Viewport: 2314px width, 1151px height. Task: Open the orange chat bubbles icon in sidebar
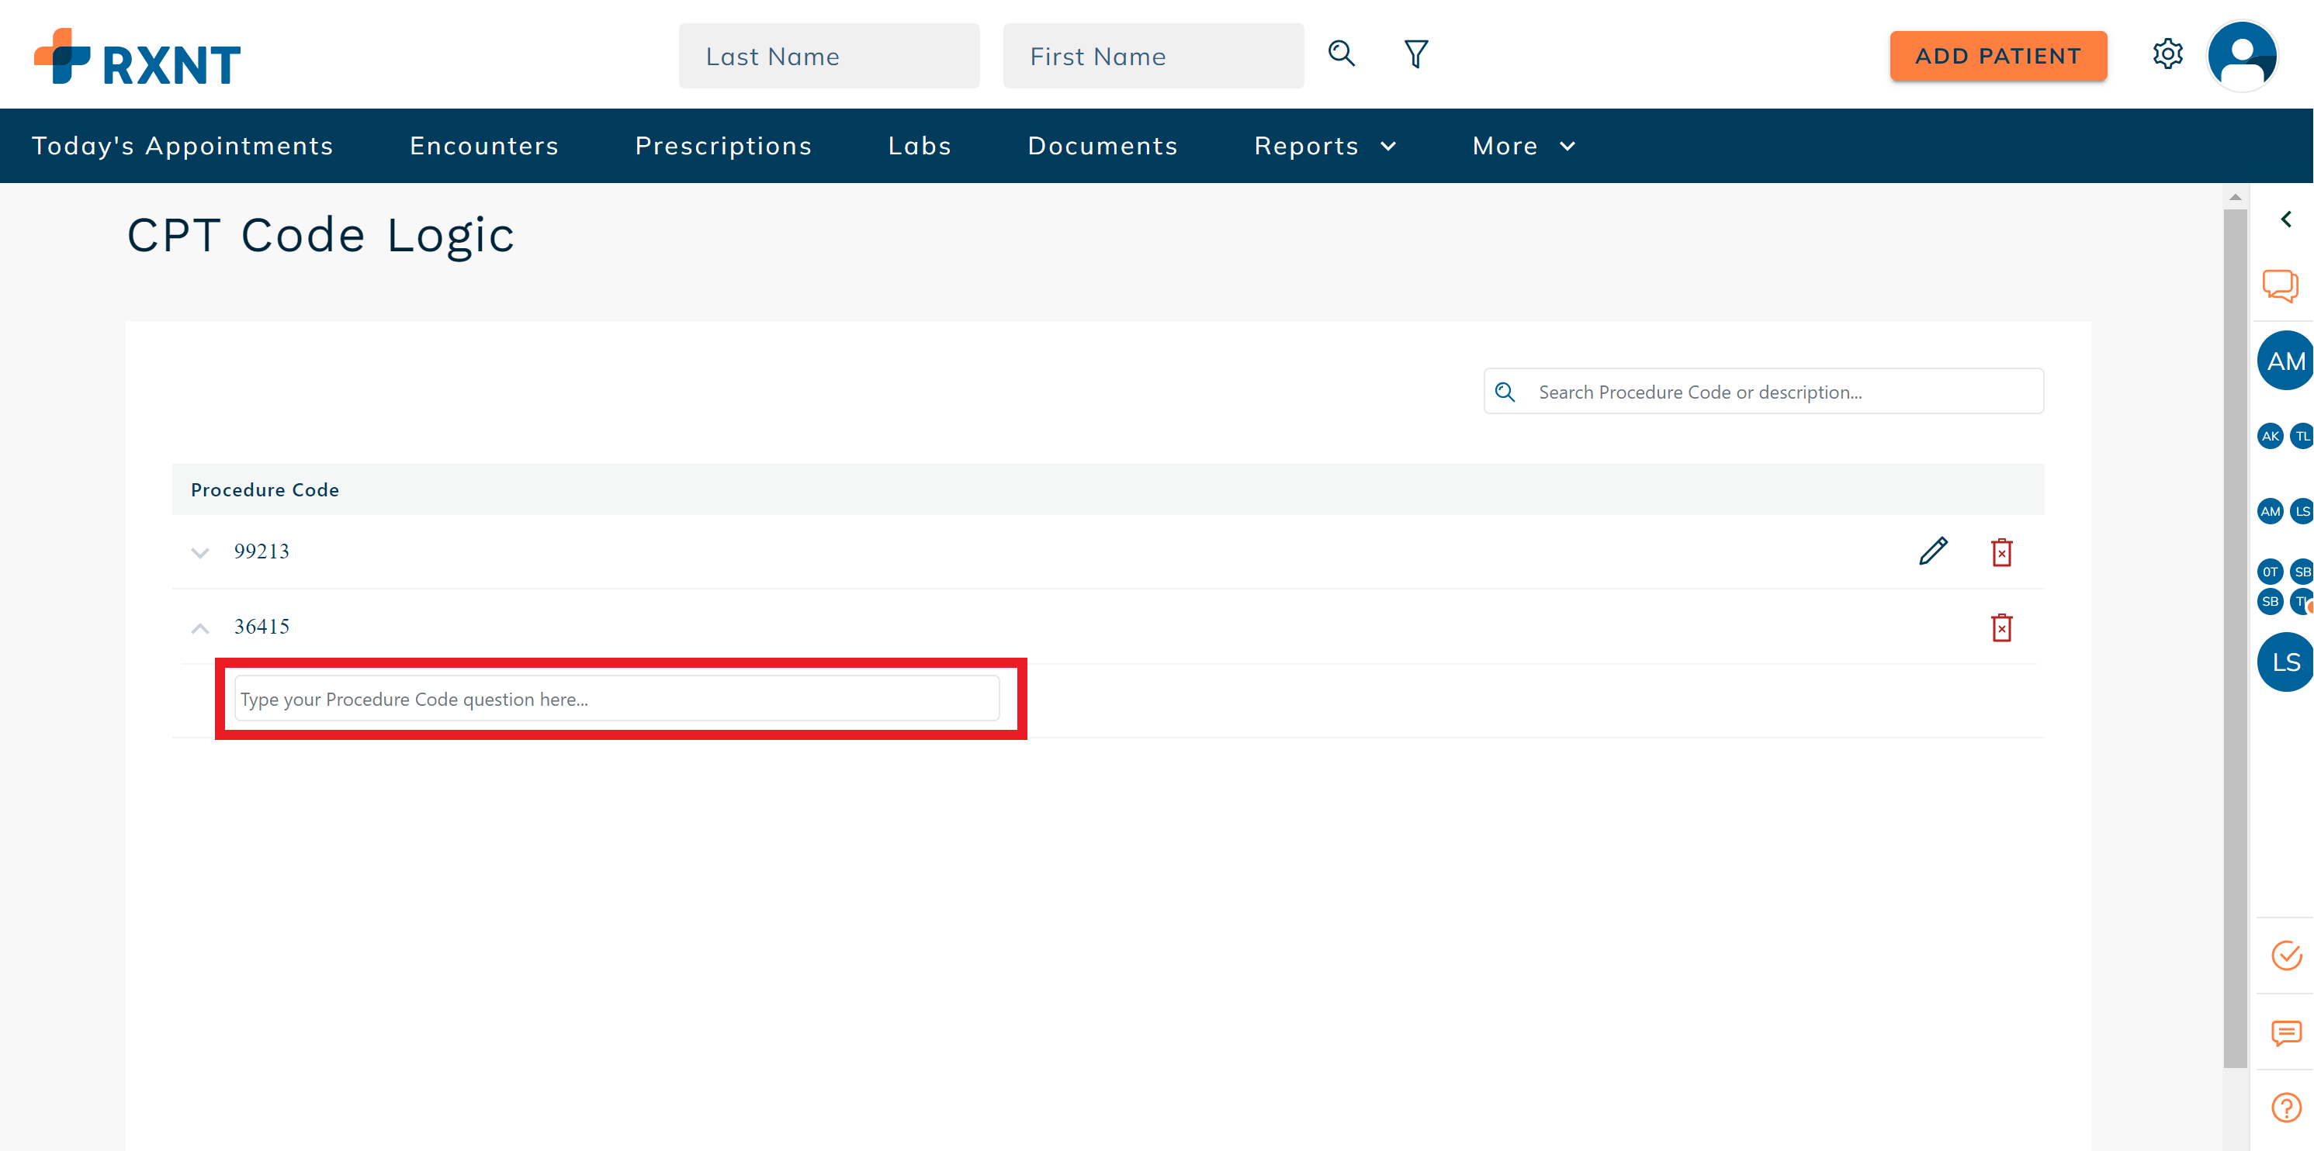(2280, 285)
